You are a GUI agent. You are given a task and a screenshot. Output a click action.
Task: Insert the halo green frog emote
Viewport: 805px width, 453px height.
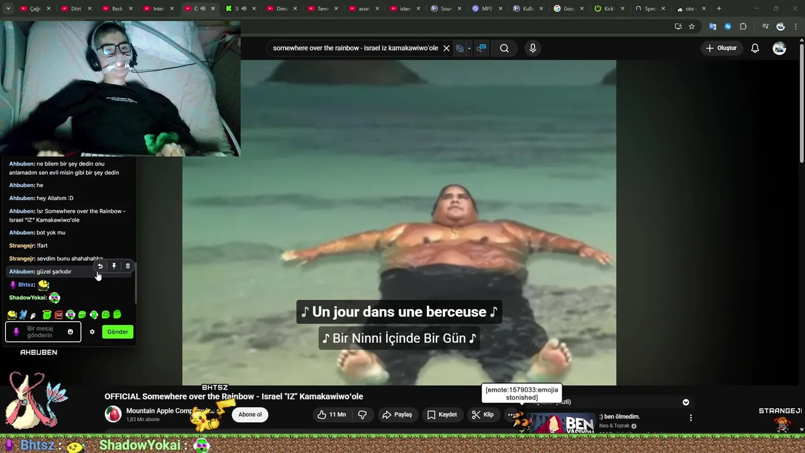click(x=47, y=315)
